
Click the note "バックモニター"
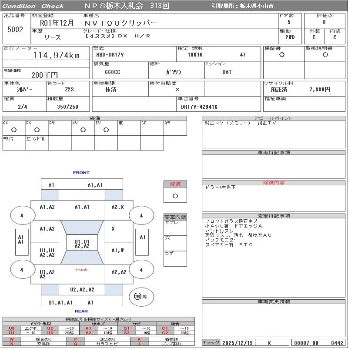(x=221, y=240)
